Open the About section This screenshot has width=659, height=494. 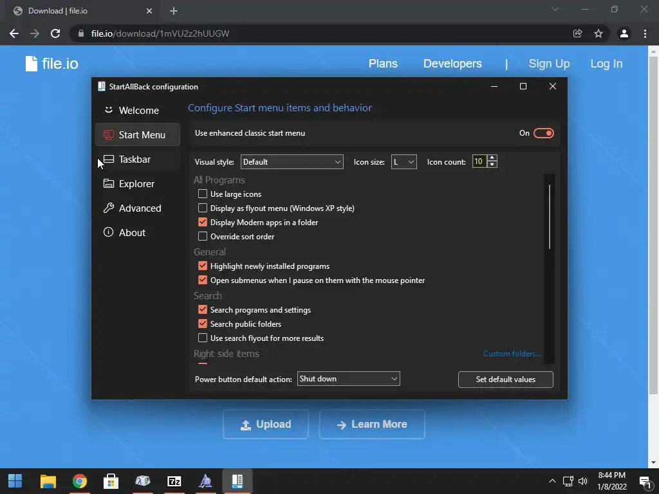[x=138, y=232]
